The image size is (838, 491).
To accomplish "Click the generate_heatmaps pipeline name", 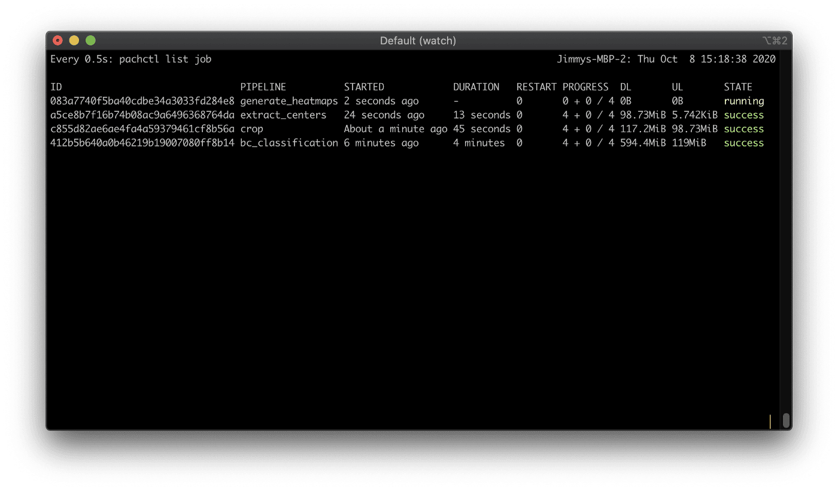I will click(x=289, y=102).
